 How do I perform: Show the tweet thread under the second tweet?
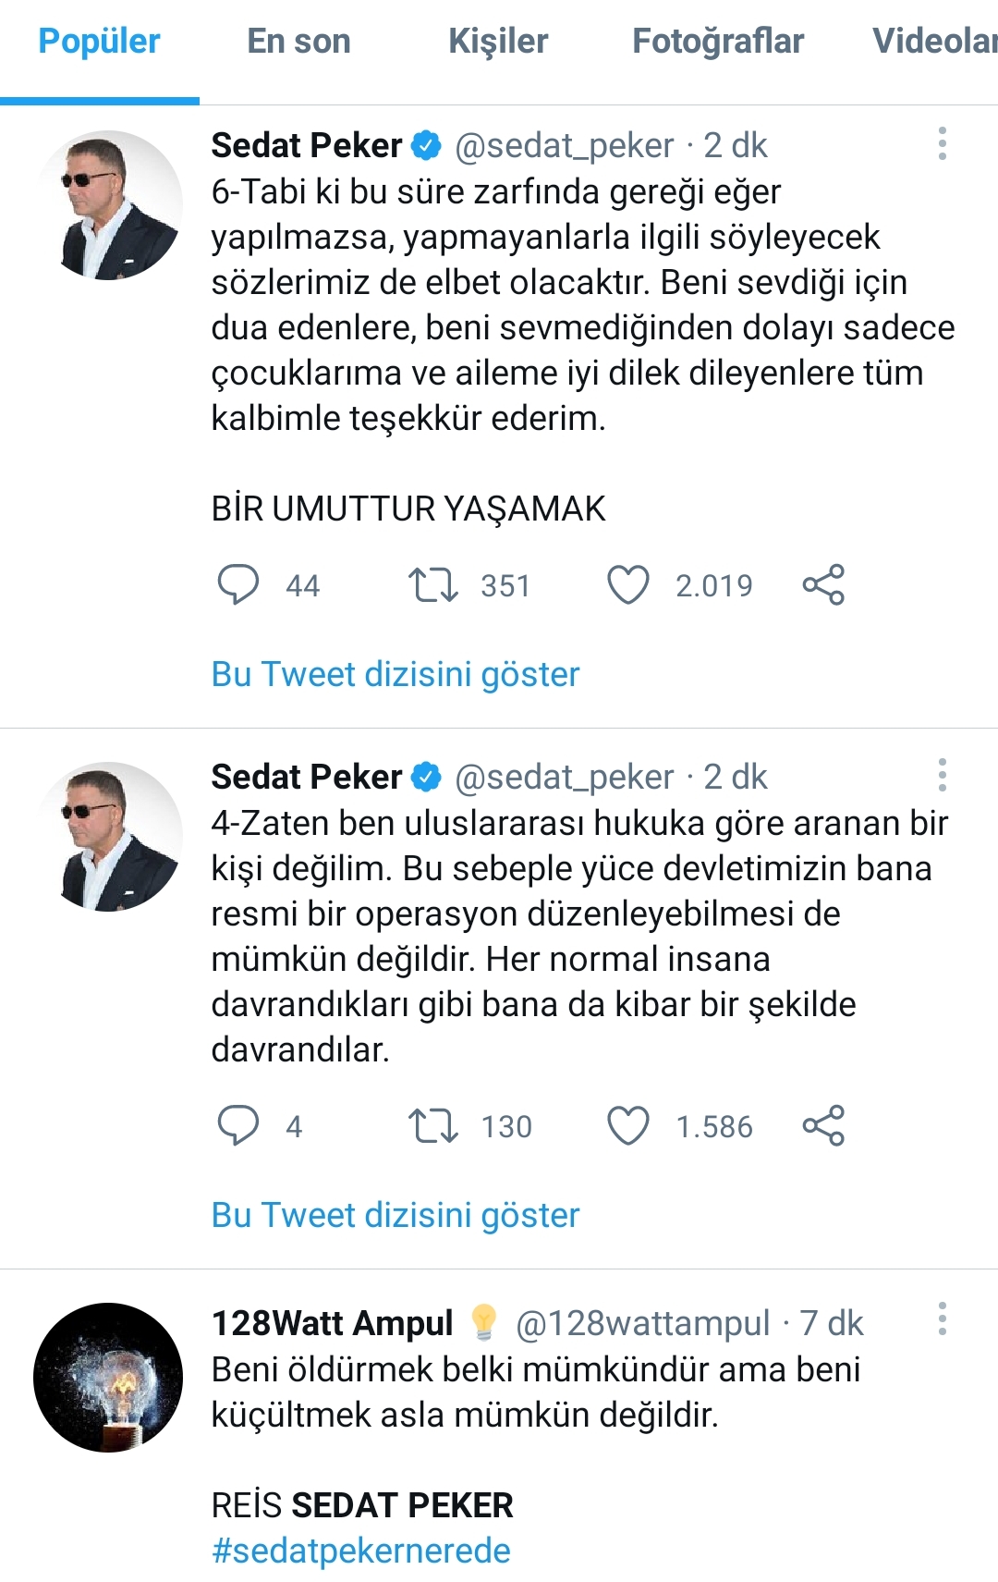pos(396,1216)
